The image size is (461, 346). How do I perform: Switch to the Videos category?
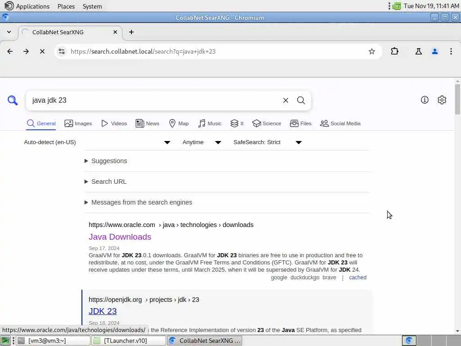click(x=114, y=123)
